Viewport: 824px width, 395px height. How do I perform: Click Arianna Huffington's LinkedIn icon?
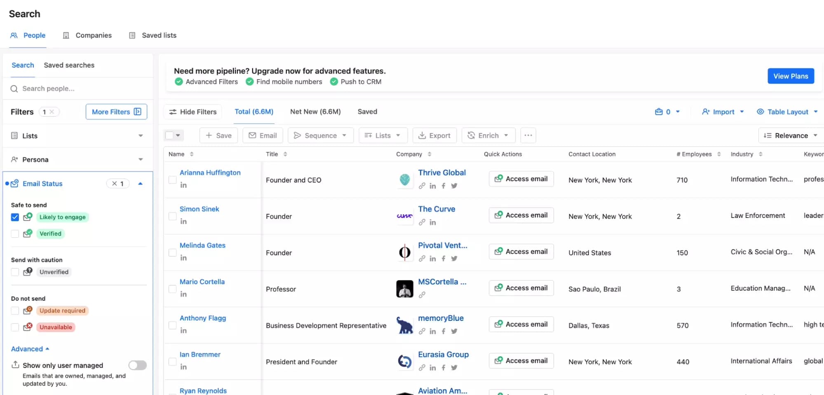point(183,185)
